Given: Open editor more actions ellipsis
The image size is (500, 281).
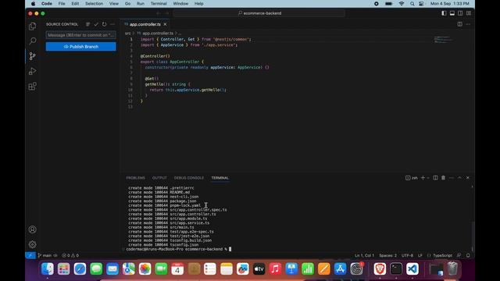Looking at the screenshot, I should click(468, 24).
